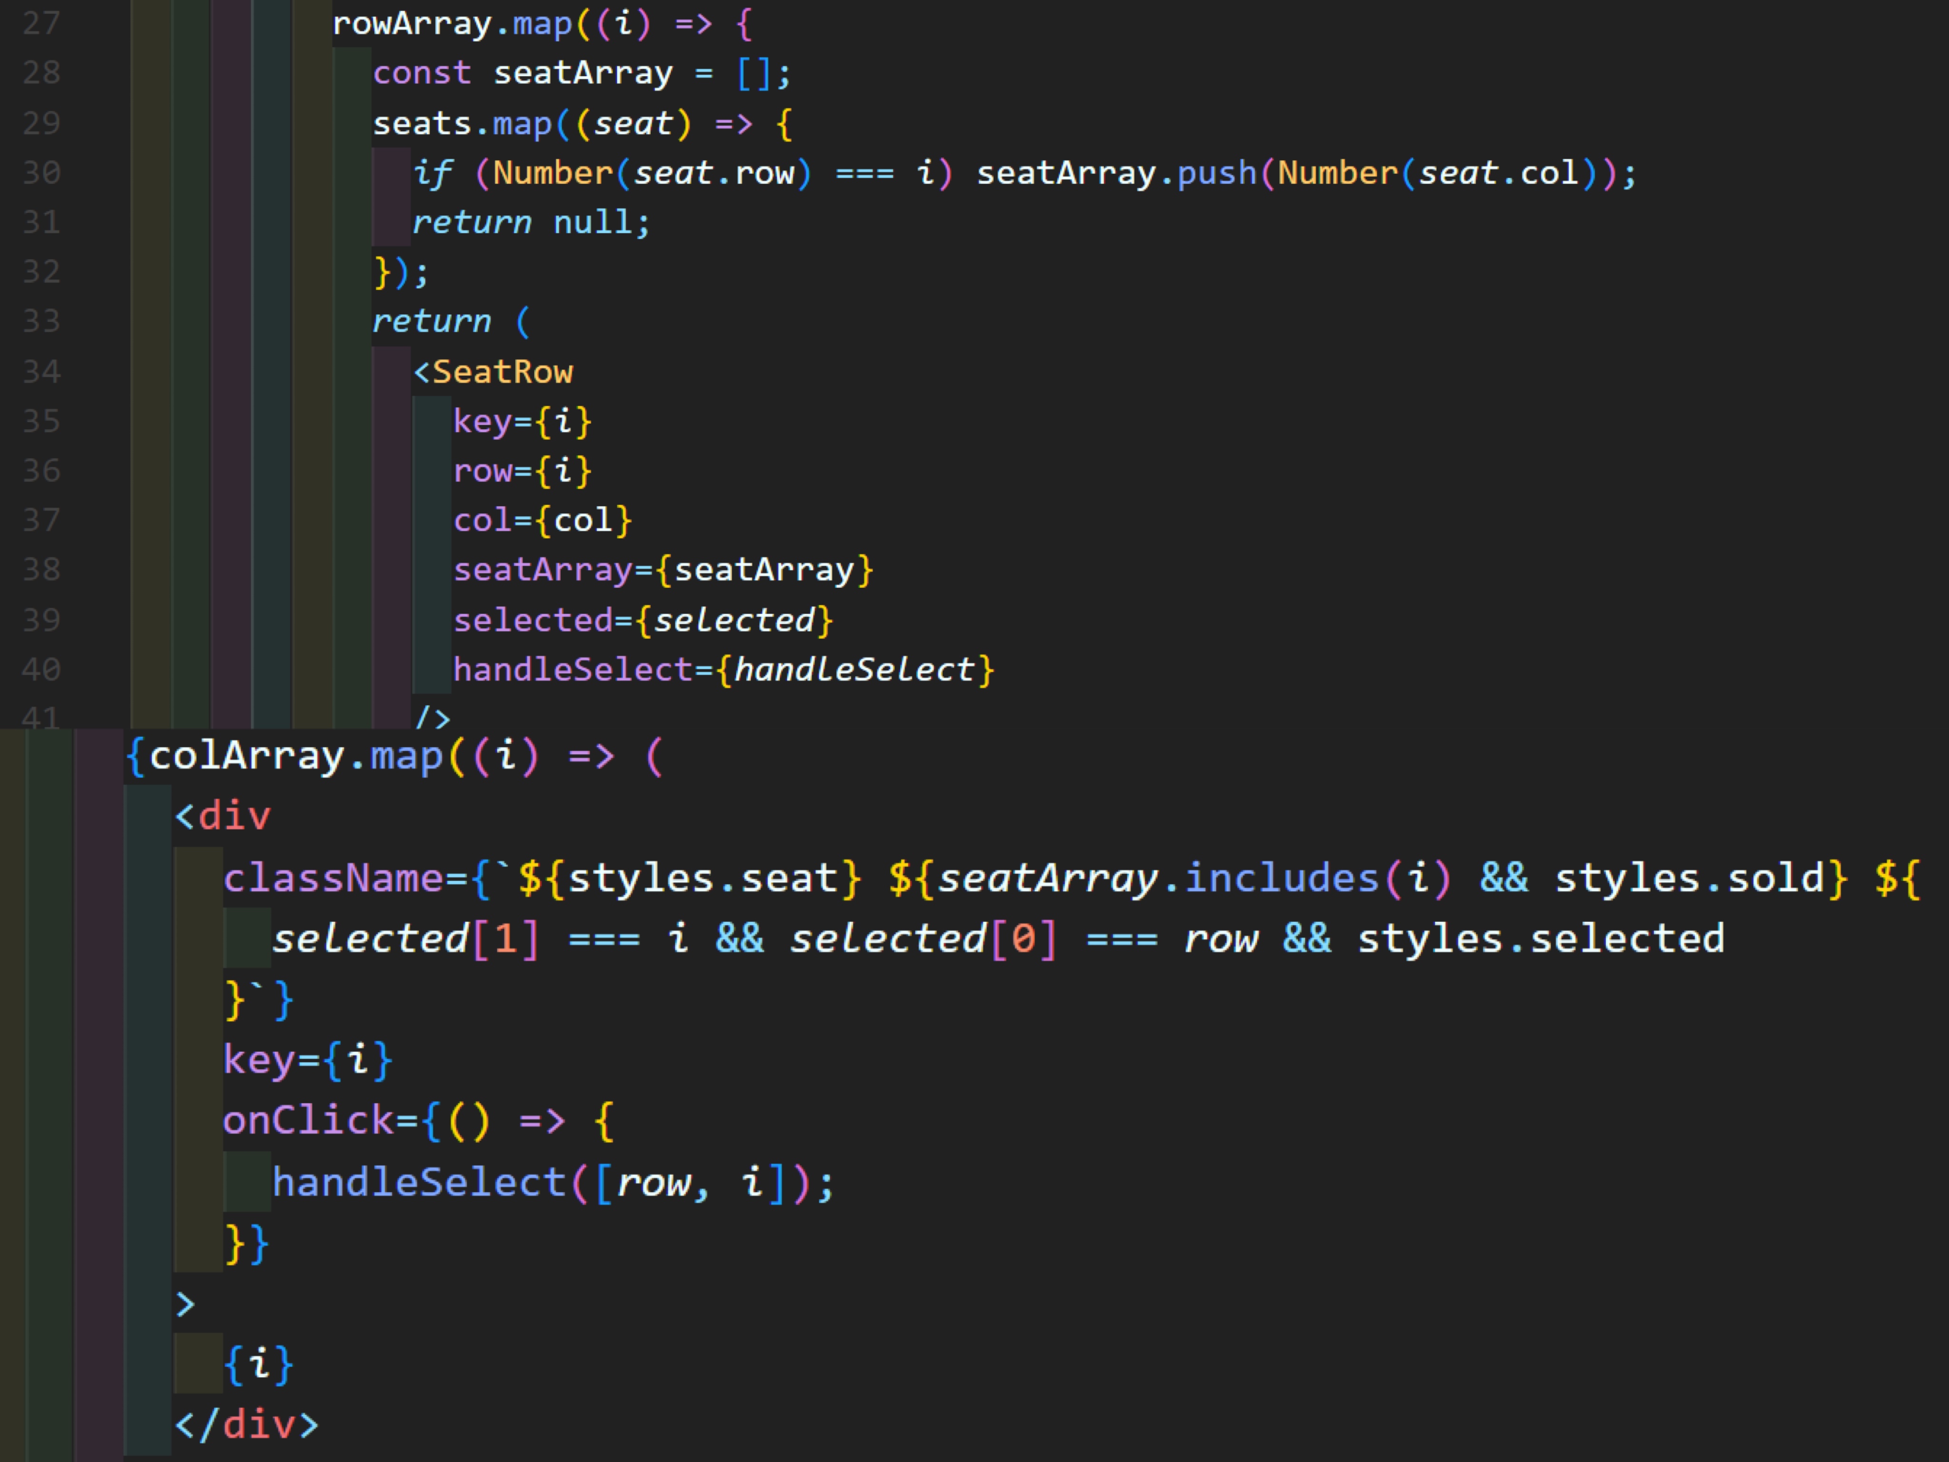Click line number 27 in the gutter
The height and width of the screenshot is (1462, 1949).
(x=40, y=23)
